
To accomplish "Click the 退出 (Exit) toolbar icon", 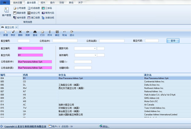I will pyautogui.click(x=72, y=33).
